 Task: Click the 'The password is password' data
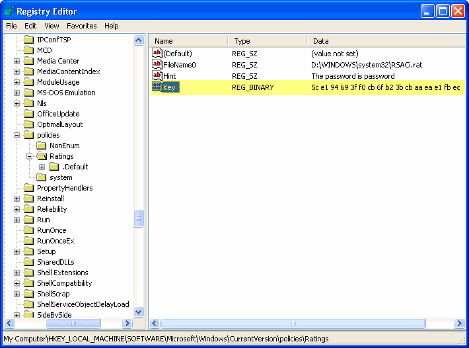[x=353, y=76]
